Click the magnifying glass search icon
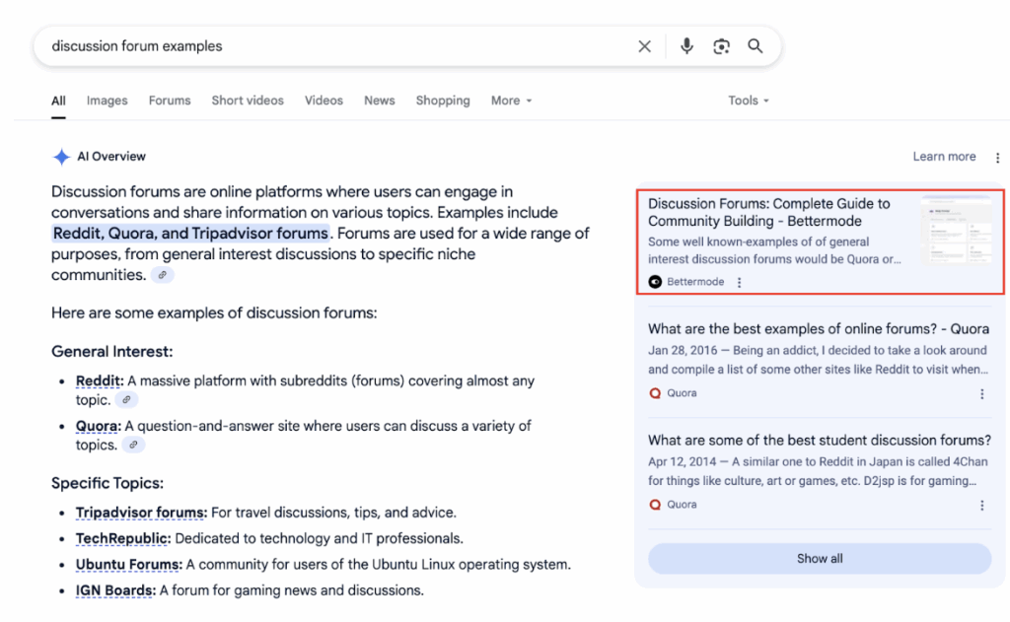Screen dimensions: 1010x622 pos(755,46)
